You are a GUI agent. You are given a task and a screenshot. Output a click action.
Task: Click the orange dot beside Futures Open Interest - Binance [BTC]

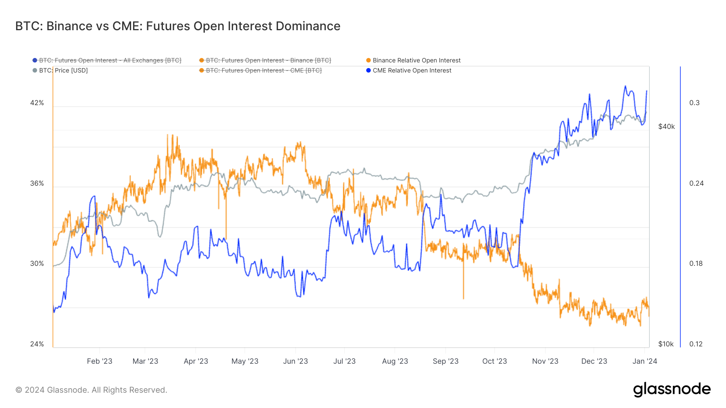(202, 60)
